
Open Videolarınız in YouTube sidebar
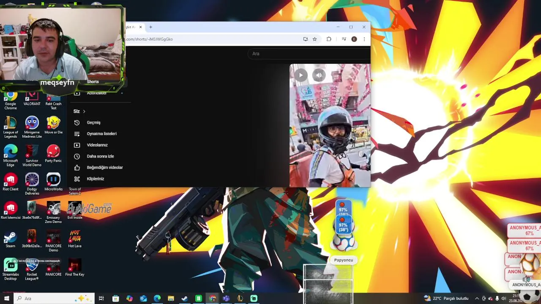(x=97, y=145)
